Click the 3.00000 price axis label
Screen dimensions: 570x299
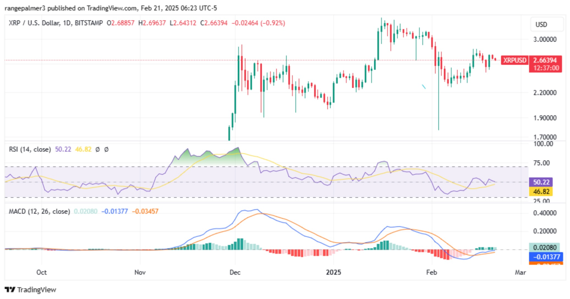(x=545, y=40)
